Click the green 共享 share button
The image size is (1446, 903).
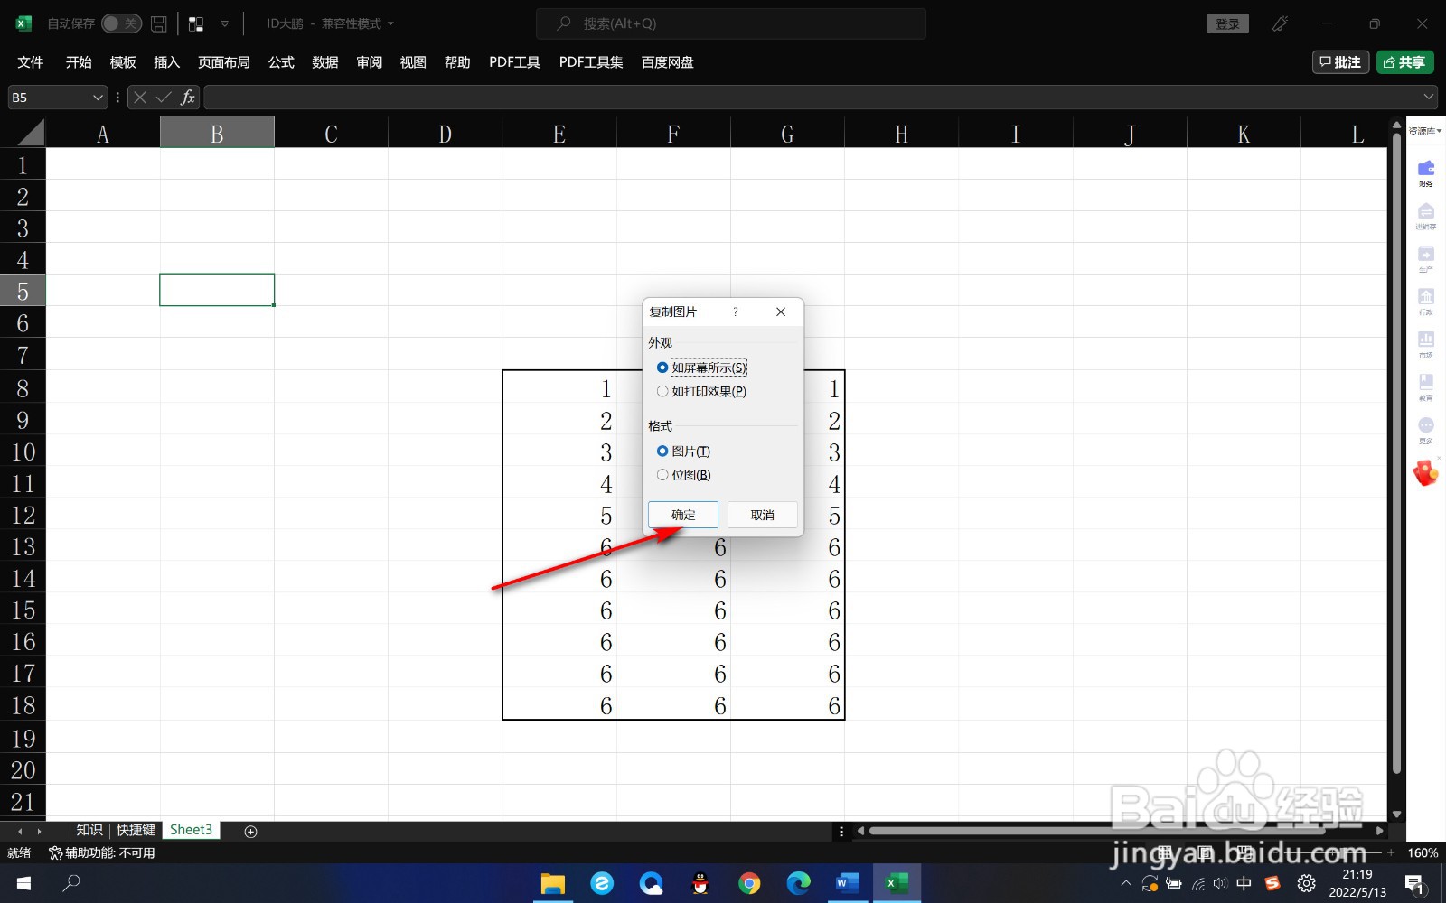pos(1404,62)
